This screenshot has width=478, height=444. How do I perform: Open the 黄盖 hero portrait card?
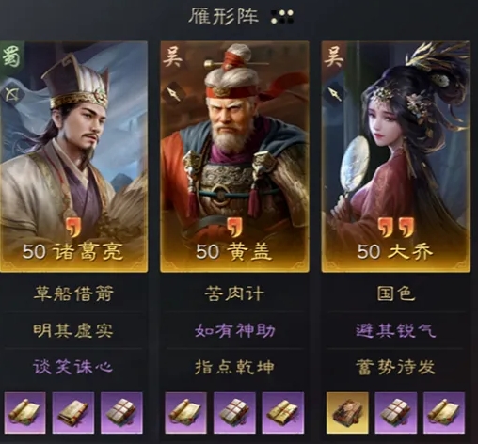point(234,157)
